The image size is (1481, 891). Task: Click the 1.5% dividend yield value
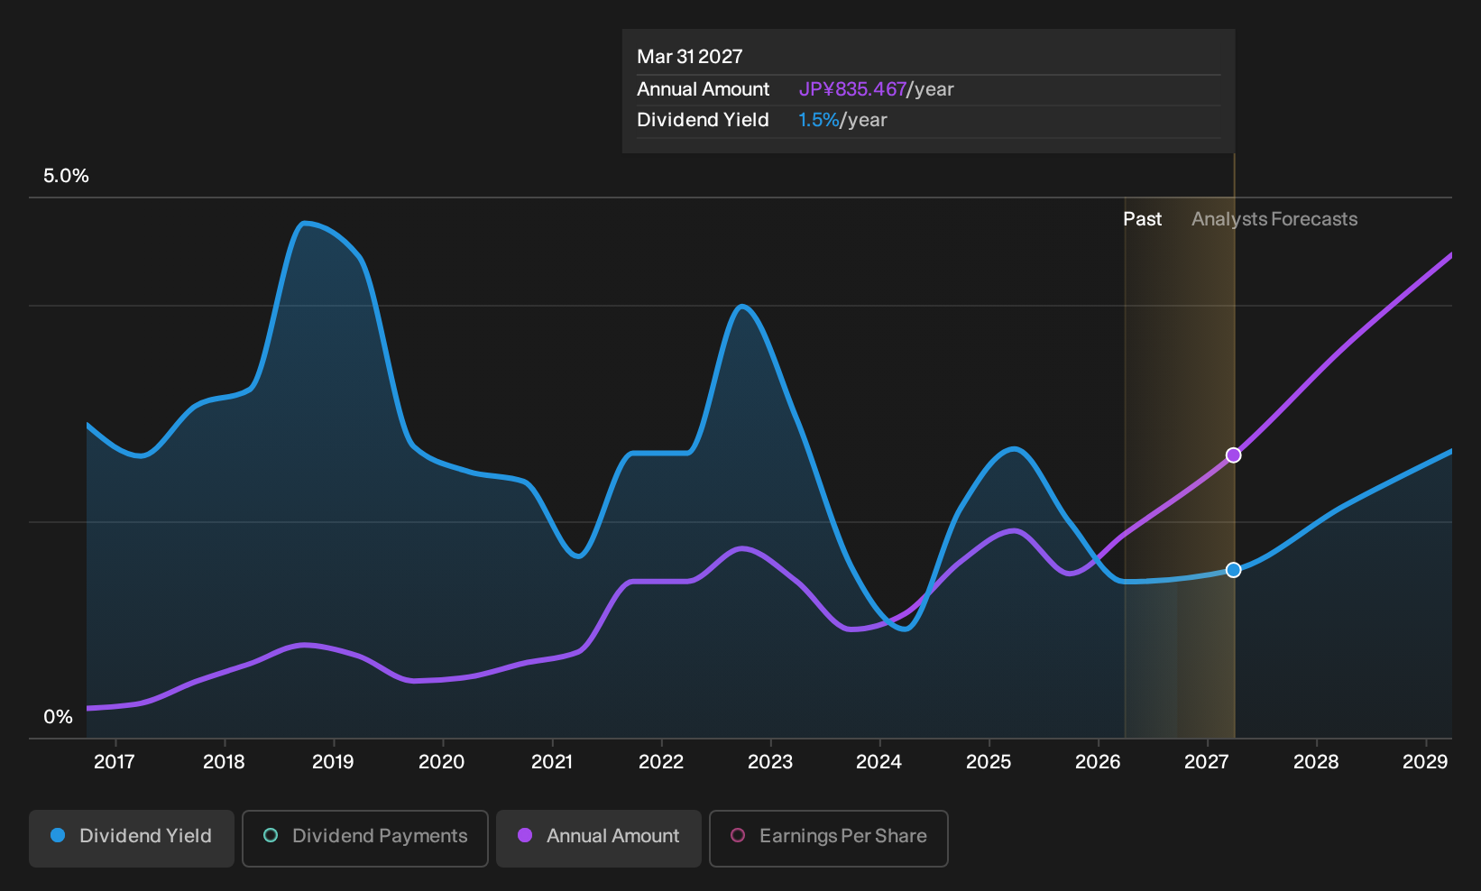[819, 120]
